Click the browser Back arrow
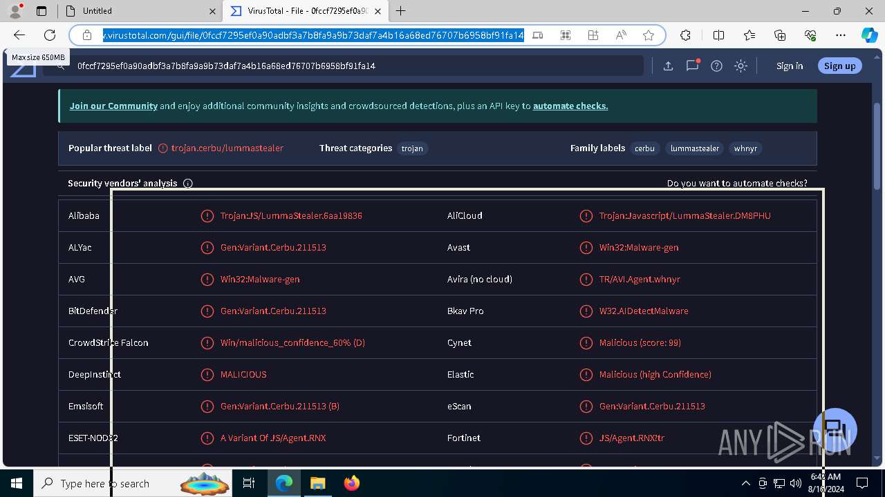Viewport: 885px width, 497px height. 19,35
